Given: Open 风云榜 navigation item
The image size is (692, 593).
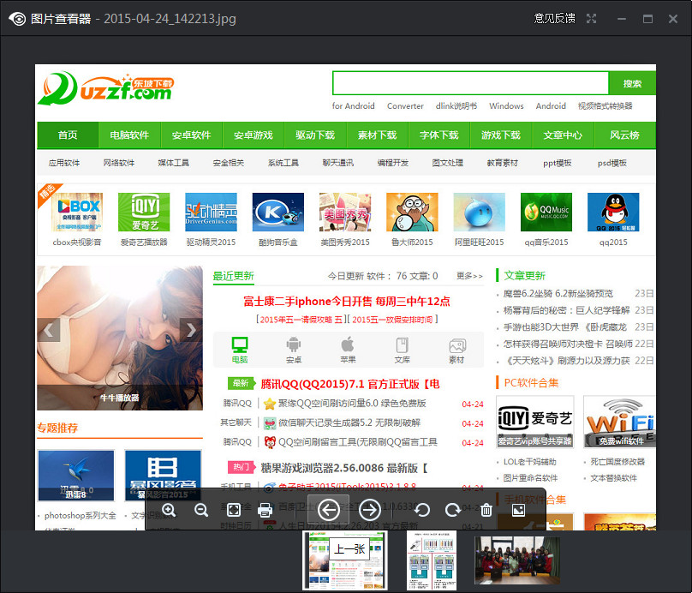Looking at the screenshot, I should [624, 135].
